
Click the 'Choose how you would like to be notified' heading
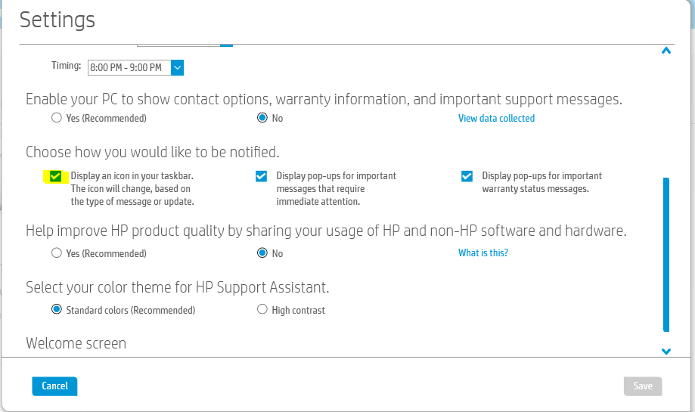(x=152, y=151)
